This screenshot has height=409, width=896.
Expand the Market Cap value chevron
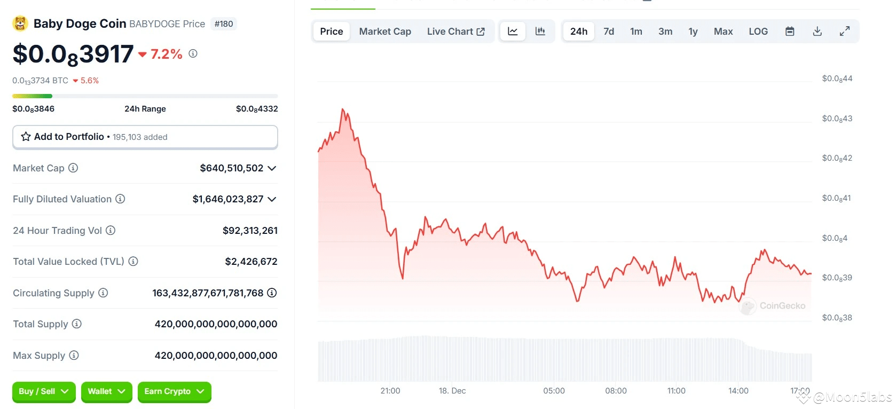point(272,168)
